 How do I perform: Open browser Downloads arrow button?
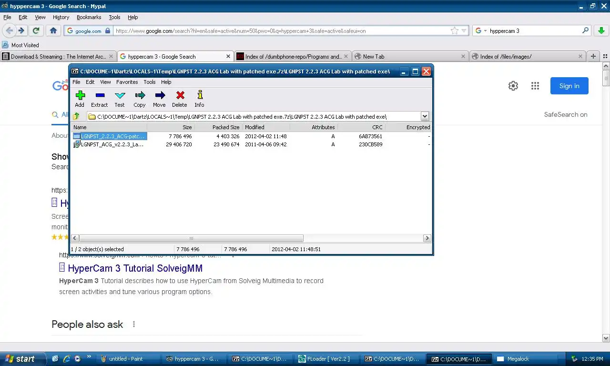coord(601,30)
